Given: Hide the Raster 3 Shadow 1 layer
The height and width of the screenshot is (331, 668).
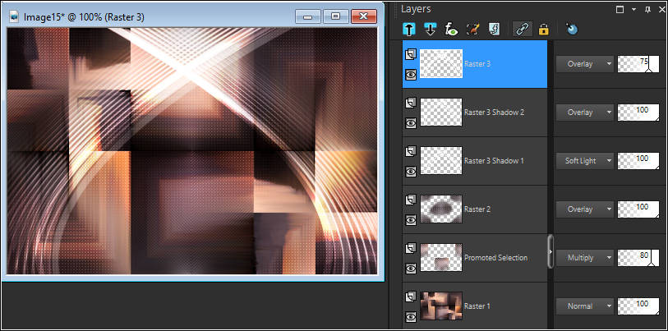Looking at the screenshot, I should pos(411,172).
